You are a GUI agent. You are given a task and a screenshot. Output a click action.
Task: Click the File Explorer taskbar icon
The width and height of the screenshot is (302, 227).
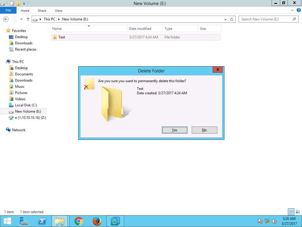[x=60, y=221]
